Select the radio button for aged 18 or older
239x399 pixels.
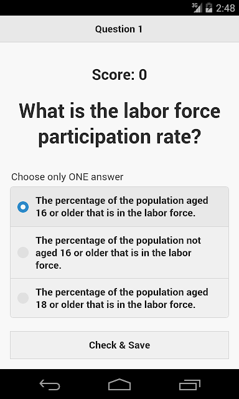23,298
